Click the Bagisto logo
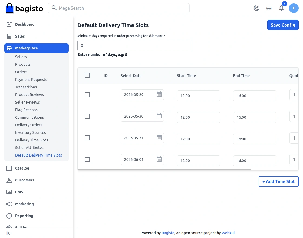Image resolution: width=303 pixels, height=238 pixels. pyautogui.click(x=24, y=8)
